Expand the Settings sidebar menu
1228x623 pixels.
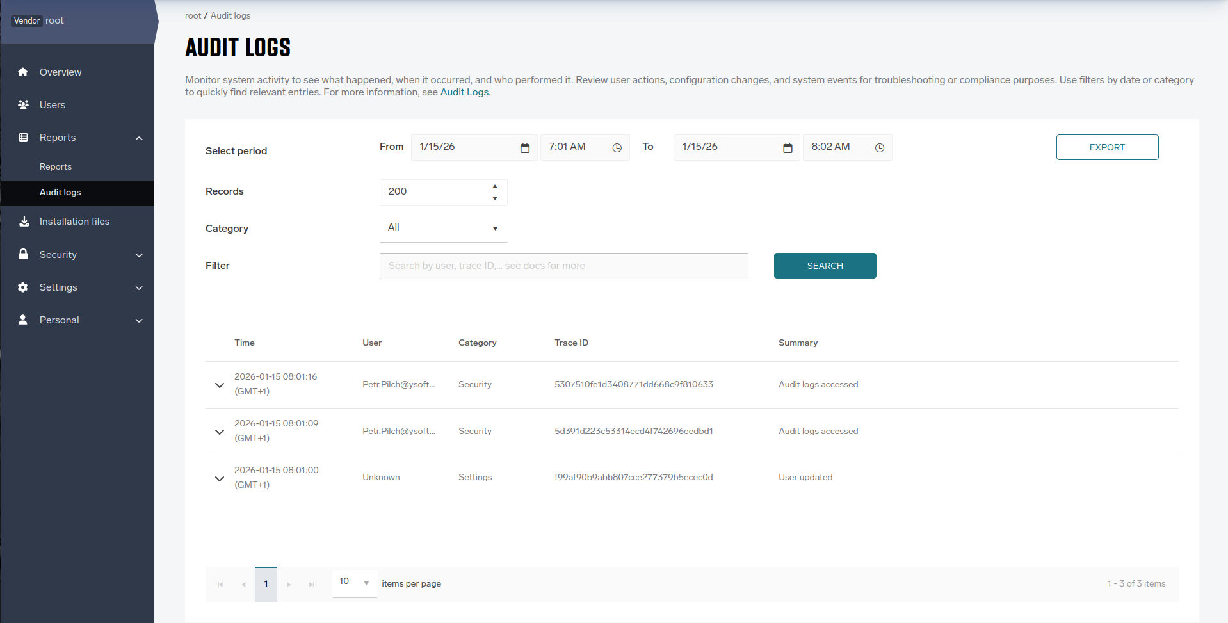pyautogui.click(x=139, y=288)
